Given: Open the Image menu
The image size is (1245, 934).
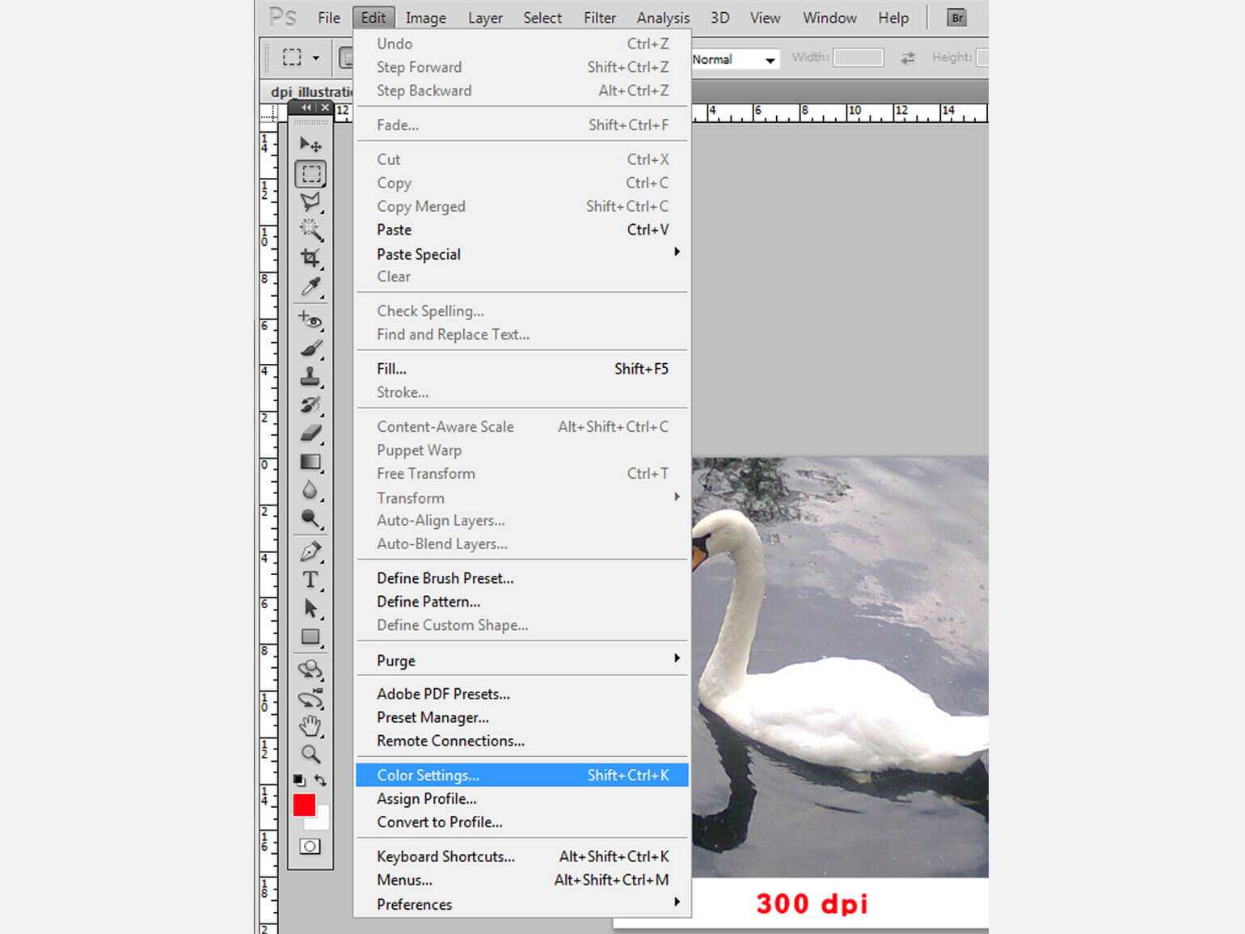Looking at the screenshot, I should click(425, 18).
